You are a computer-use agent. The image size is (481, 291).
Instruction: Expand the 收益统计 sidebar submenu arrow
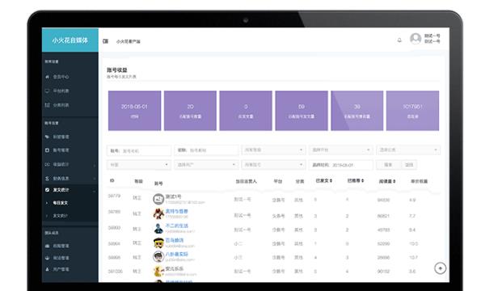click(94, 165)
